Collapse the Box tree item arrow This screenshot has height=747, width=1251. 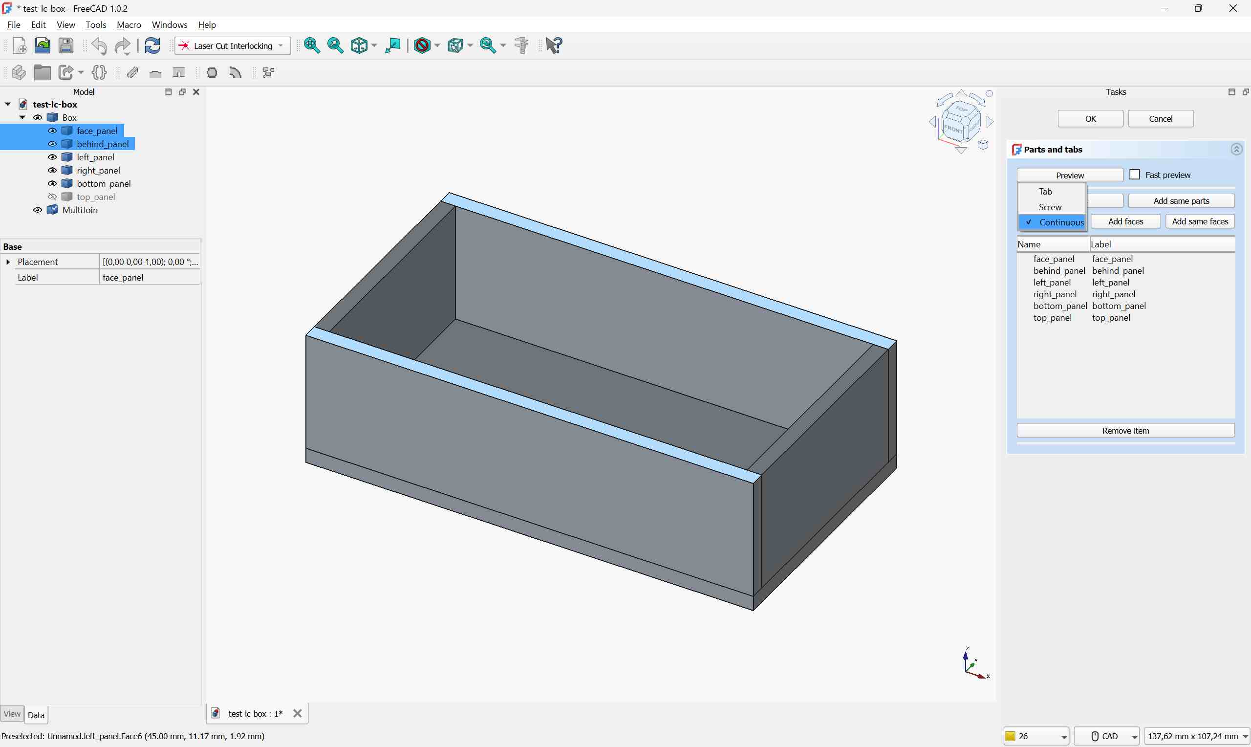[22, 117]
